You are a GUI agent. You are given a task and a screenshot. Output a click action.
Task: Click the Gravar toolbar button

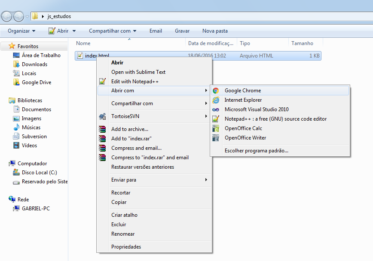click(182, 31)
